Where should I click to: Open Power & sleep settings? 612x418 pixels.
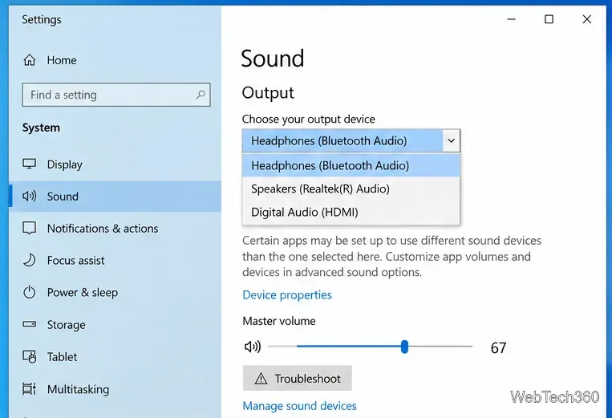point(116,292)
